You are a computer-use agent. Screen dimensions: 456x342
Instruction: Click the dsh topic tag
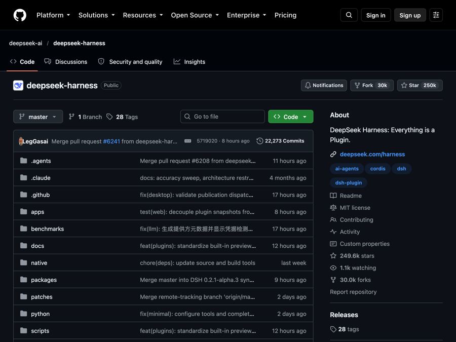tap(402, 169)
